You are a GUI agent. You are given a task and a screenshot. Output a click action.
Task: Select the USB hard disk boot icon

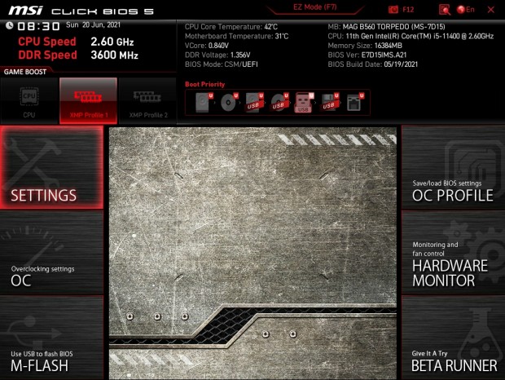click(254, 103)
